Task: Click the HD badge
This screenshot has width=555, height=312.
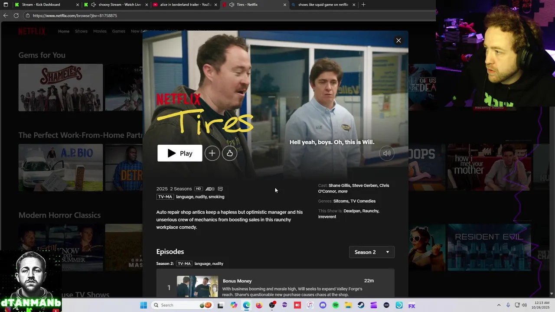Action: (198, 189)
